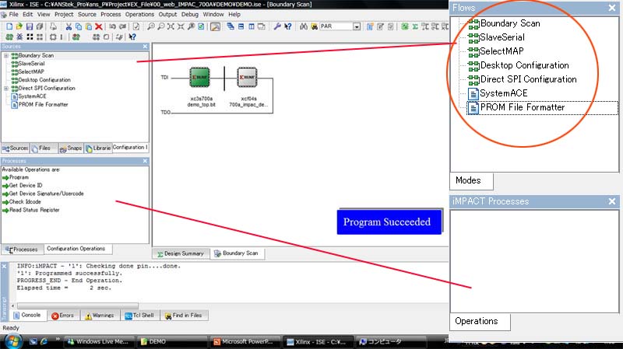Screen dimensions: 623x349
Task: Click the Cascade windows icon
Action: click(x=231, y=26)
